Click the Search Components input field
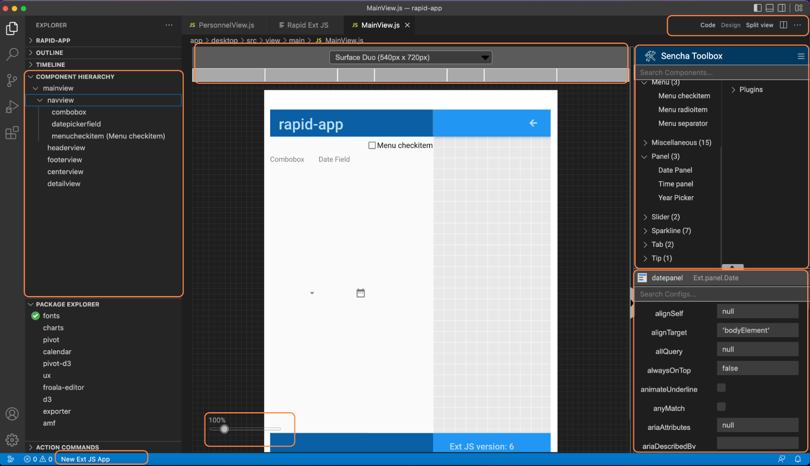Image resolution: width=810 pixels, height=466 pixels. coord(721,73)
